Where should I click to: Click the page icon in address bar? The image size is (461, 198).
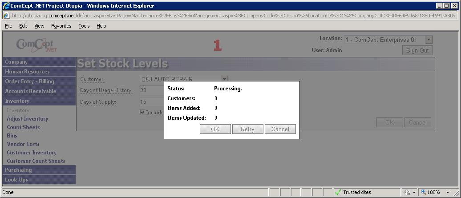coord(7,16)
